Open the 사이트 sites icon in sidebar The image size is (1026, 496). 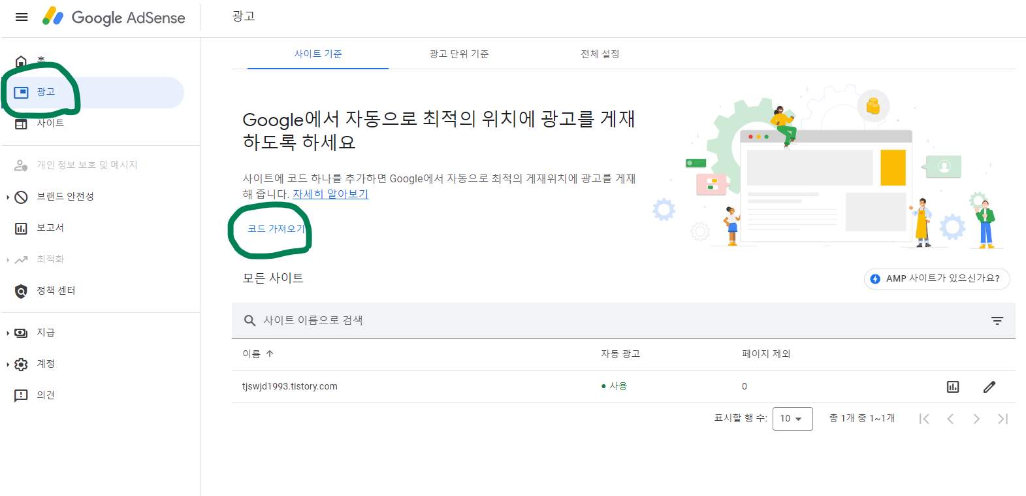tap(21, 124)
